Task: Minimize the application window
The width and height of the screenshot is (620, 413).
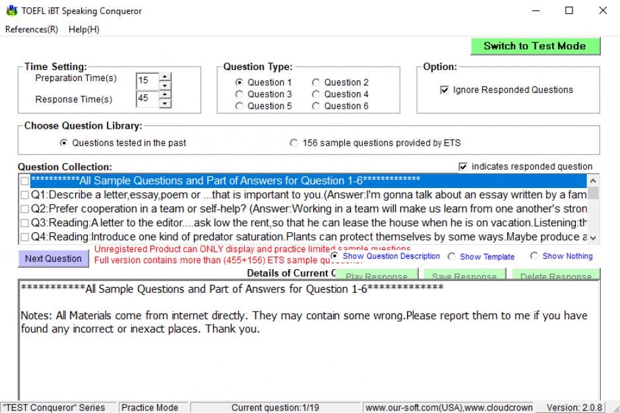Action: [x=536, y=11]
